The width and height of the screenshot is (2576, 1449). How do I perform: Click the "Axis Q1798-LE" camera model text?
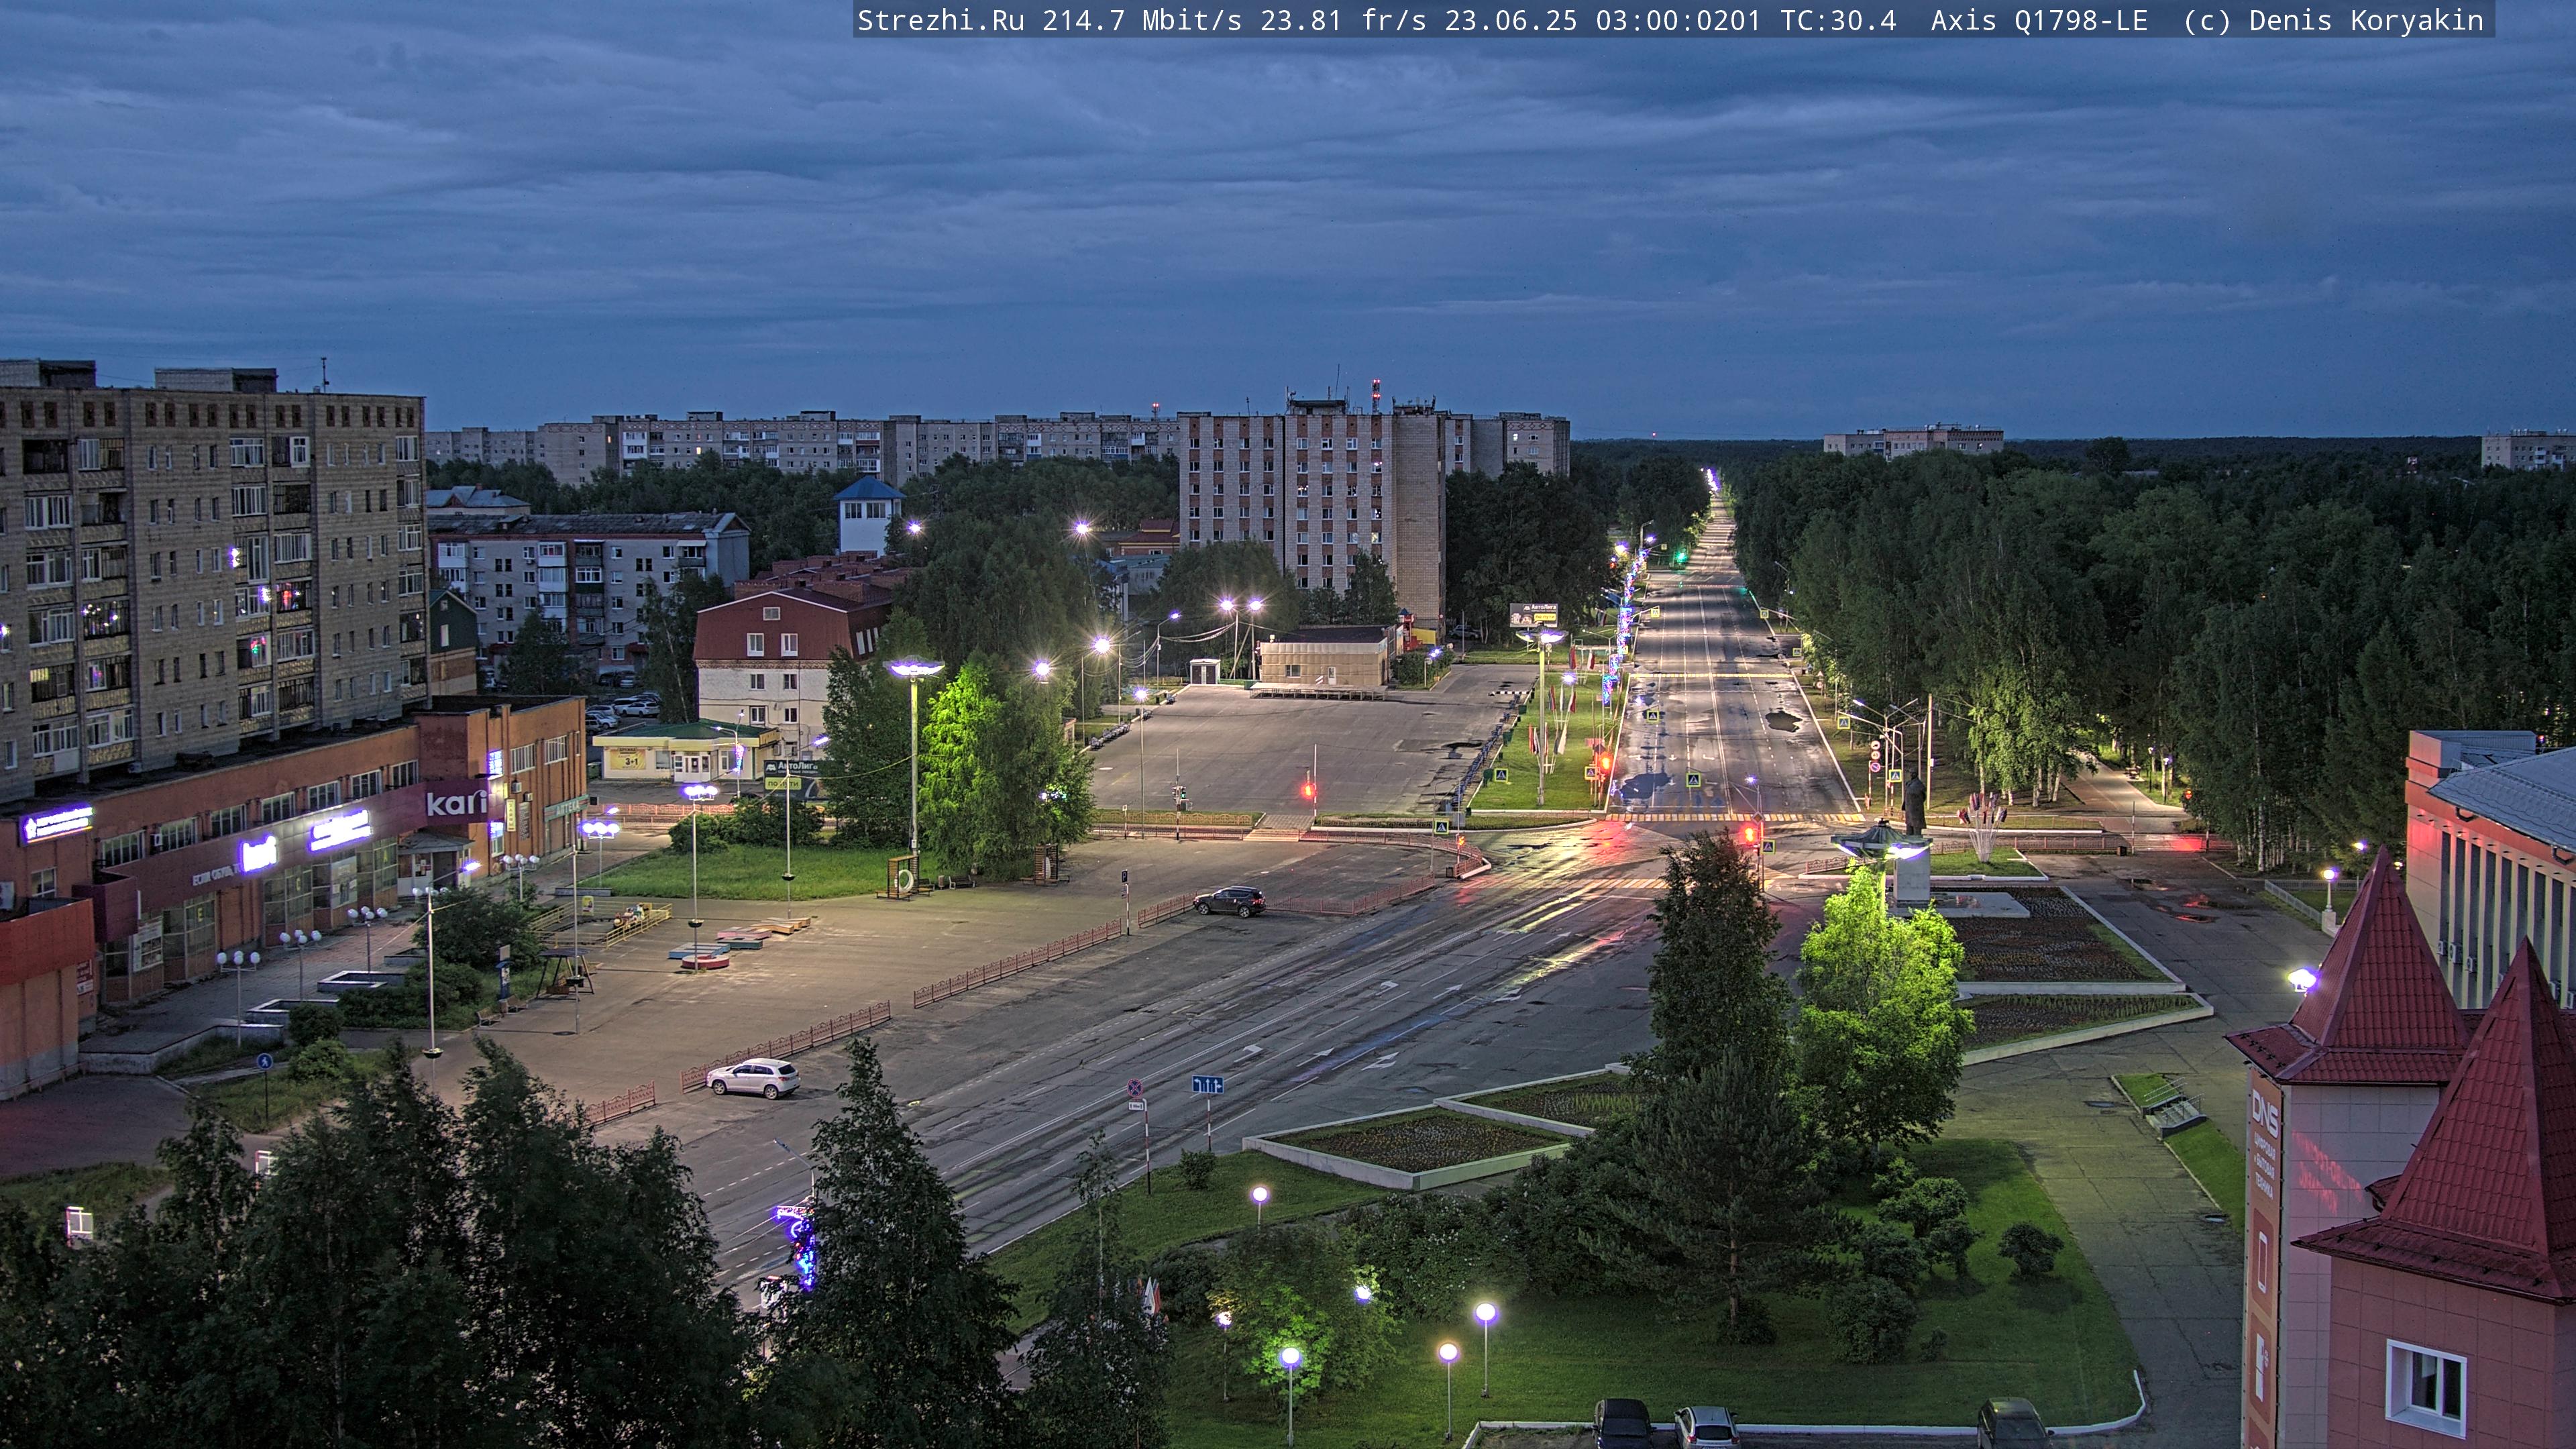pos(2039,20)
